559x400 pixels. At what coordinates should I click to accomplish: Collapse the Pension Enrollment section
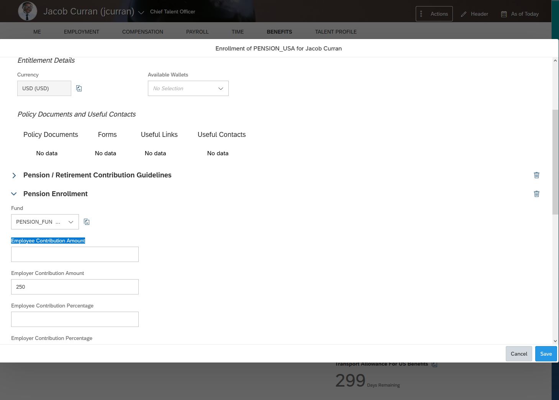[14, 194]
